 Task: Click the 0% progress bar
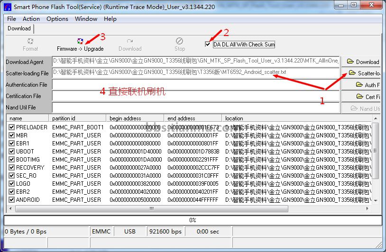click(193, 220)
